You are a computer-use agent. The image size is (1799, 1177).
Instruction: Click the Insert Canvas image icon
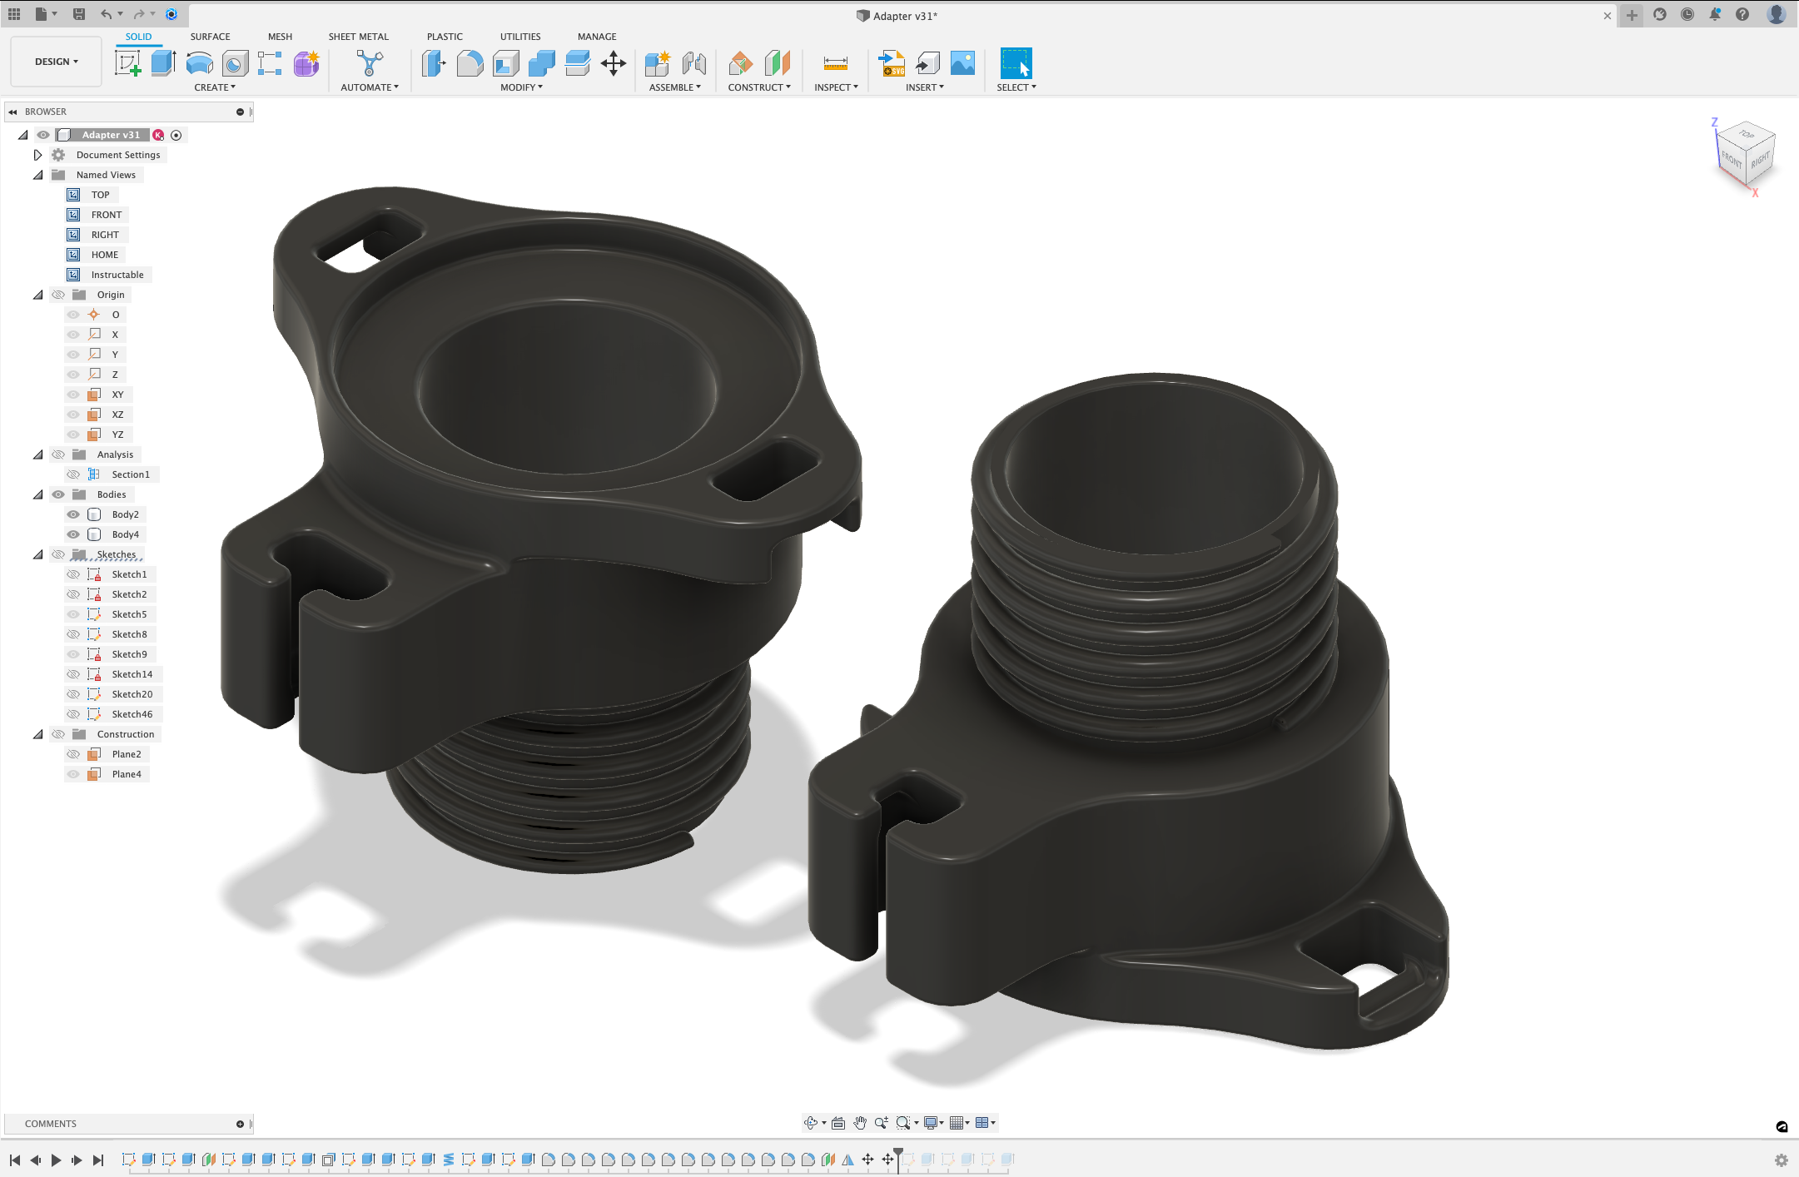click(x=962, y=63)
